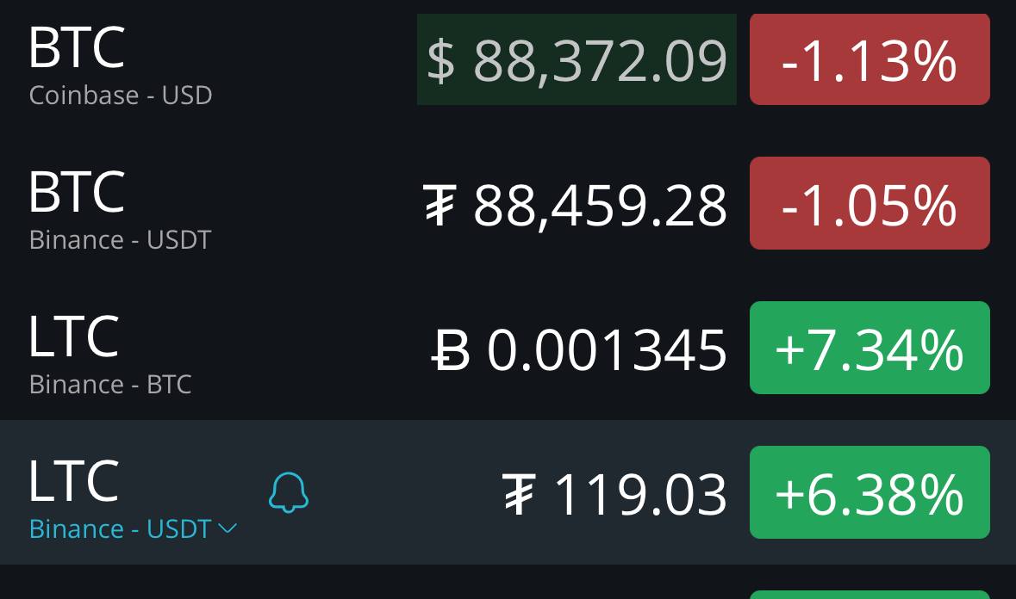Toggle the +6.38% change badge
This screenshot has width=1016, height=599.
pos(870,492)
